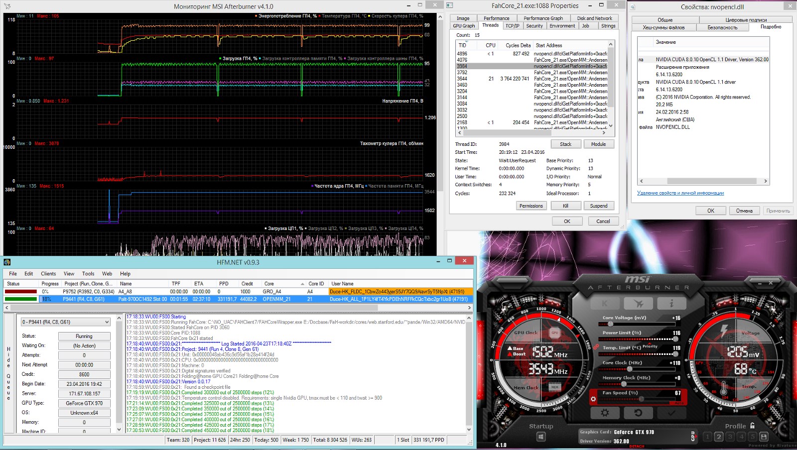Load Afterburner profile slot 5
The width and height of the screenshot is (797, 450).
point(753,437)
